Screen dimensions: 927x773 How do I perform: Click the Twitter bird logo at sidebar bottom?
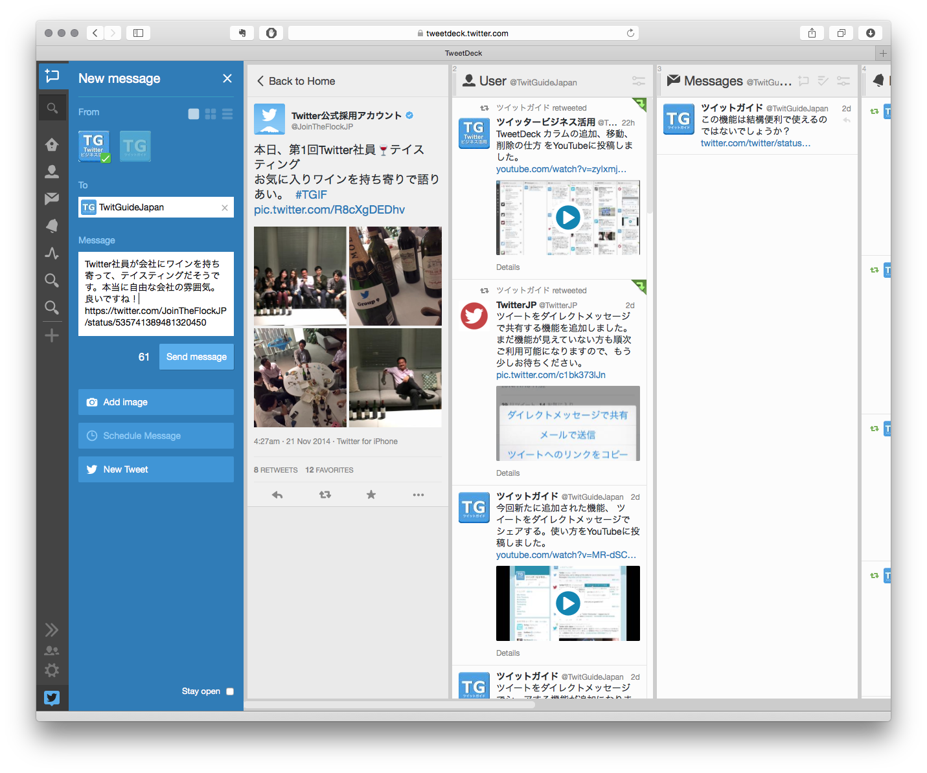tap(52, 697)
